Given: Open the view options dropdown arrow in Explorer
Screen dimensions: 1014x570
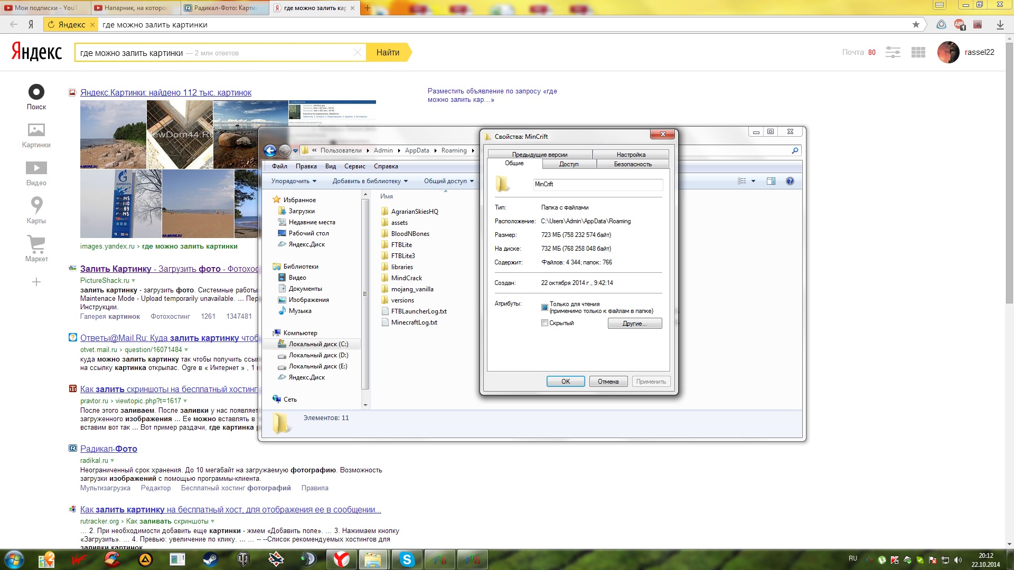Looking at the screenshot, I should point(753,181).
